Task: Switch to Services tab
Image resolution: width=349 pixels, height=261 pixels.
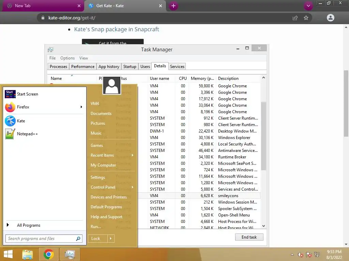Action: pos(177,67)
